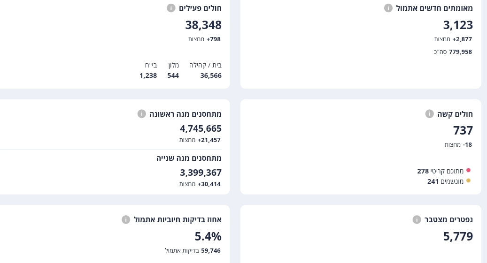The width and height of the screenshot is (487, 263).
Task: Click the 5.4% positive tests figure
Action: pos(208,236)
